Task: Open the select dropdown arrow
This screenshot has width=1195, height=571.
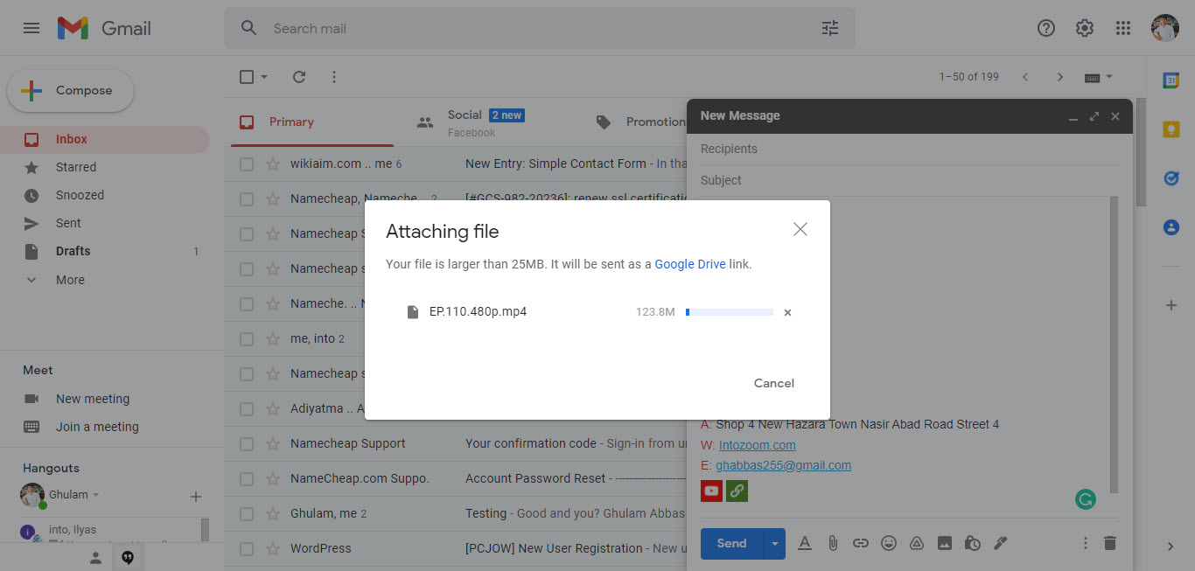Action: (x=264, y=77)
